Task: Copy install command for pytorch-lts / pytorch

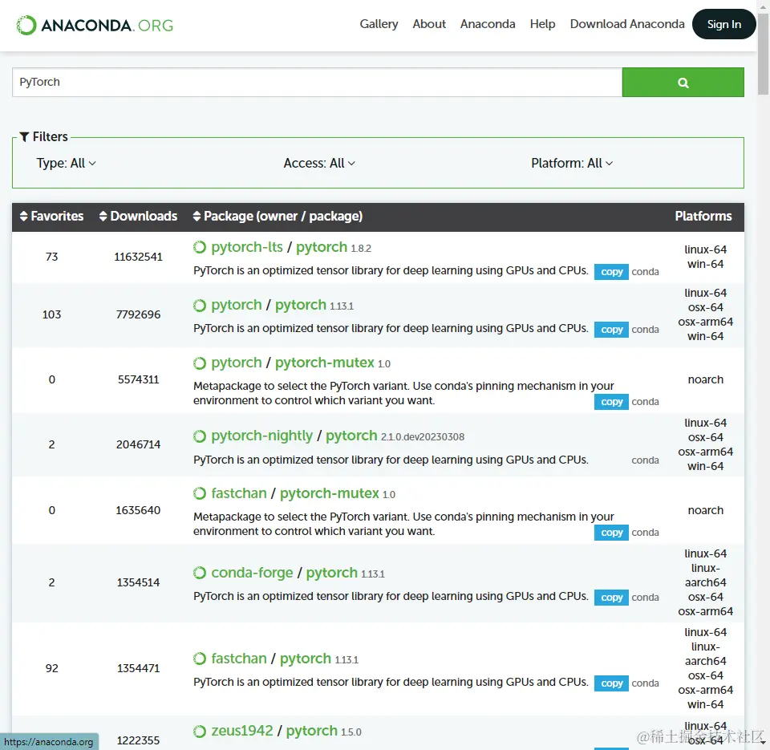Action: click(611, 272)
